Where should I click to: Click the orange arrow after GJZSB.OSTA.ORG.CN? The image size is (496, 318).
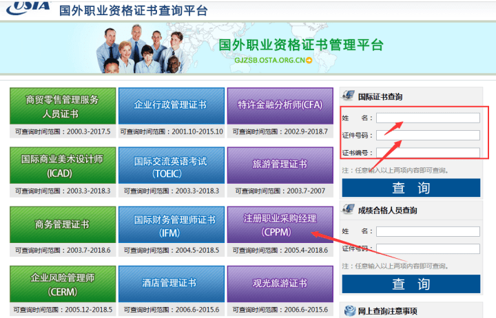(x=309, y=61)
